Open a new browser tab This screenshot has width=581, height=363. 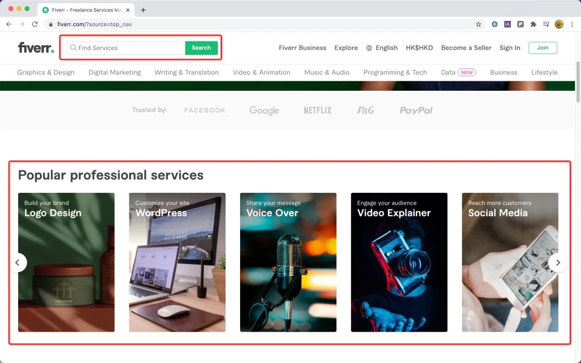[143, 10]
